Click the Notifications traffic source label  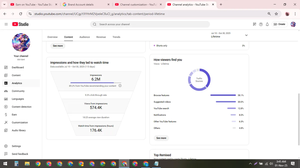(x=160, y=115)
